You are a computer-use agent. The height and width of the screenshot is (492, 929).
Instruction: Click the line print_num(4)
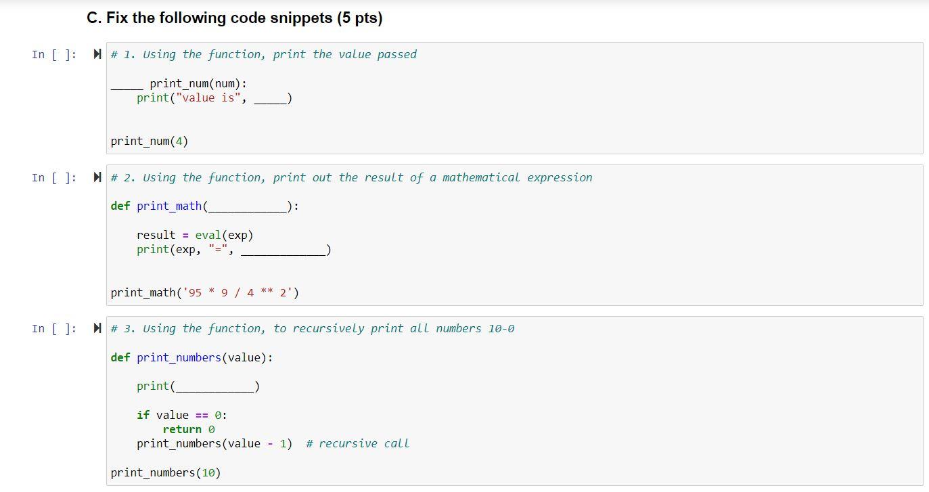pyautogui.click(x=150, y=141)
